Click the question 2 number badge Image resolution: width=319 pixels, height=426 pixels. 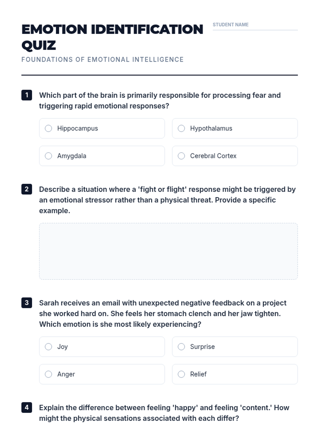click(27, 189)
